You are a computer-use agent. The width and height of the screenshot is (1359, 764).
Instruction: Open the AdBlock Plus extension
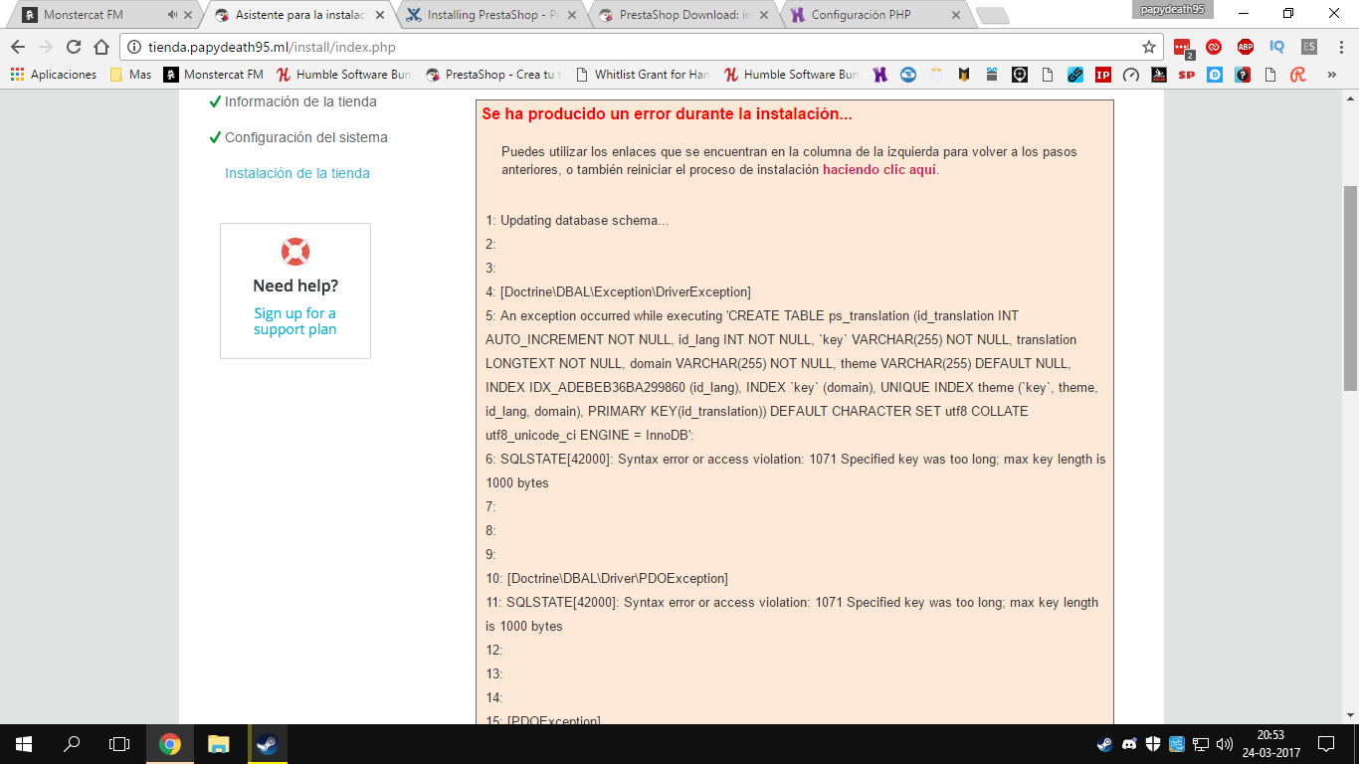(x=1246, y=47)
